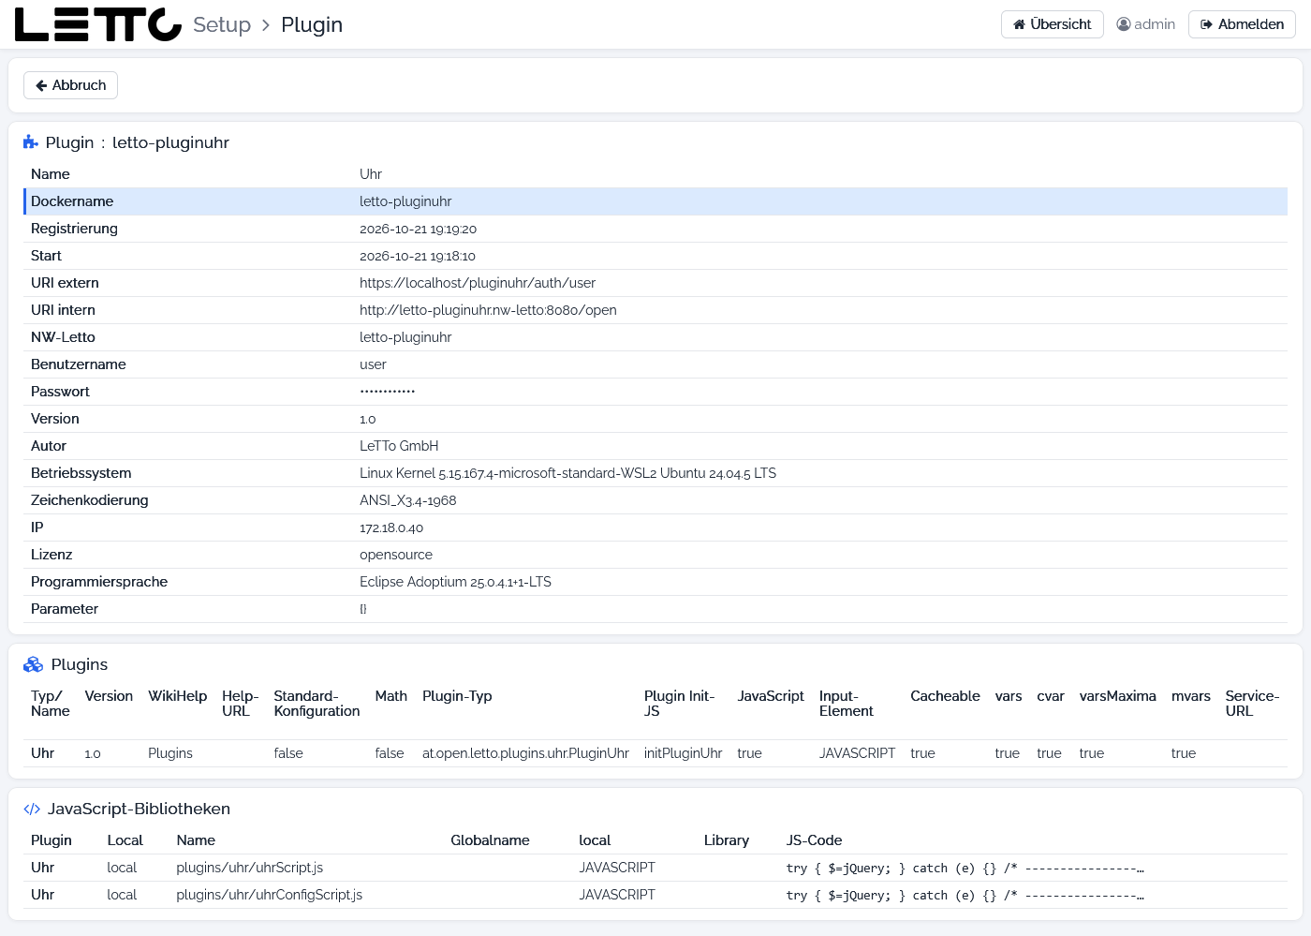Click the initPluginUhr cell
Image resolution: width=1311 pixels, height=936 pixels.
(683, 753)
